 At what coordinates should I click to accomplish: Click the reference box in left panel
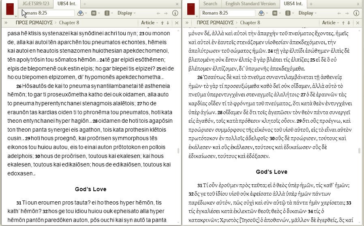coord(47,13)
